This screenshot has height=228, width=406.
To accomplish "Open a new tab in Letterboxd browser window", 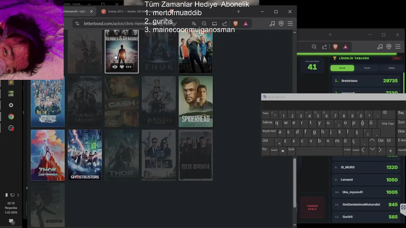I will click(x=239, y=11).
